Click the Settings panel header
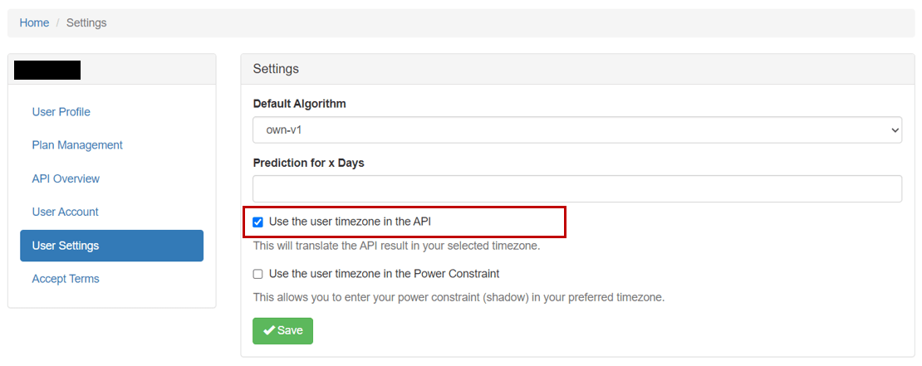Image resolution: width=922 pixels, height=366 pixels. pos(577,69)
